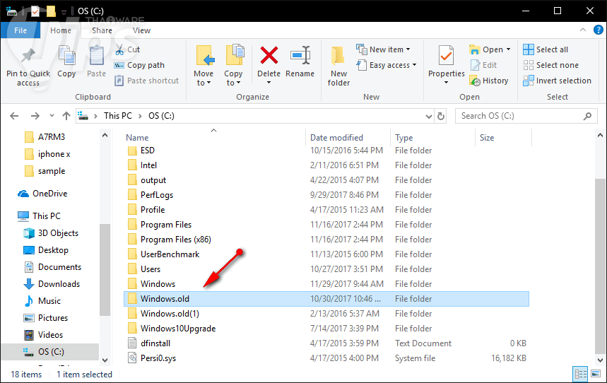Switch to Large icons view in status bar
The width and height of the screenshot is (607, 383).
coord(596,374)
